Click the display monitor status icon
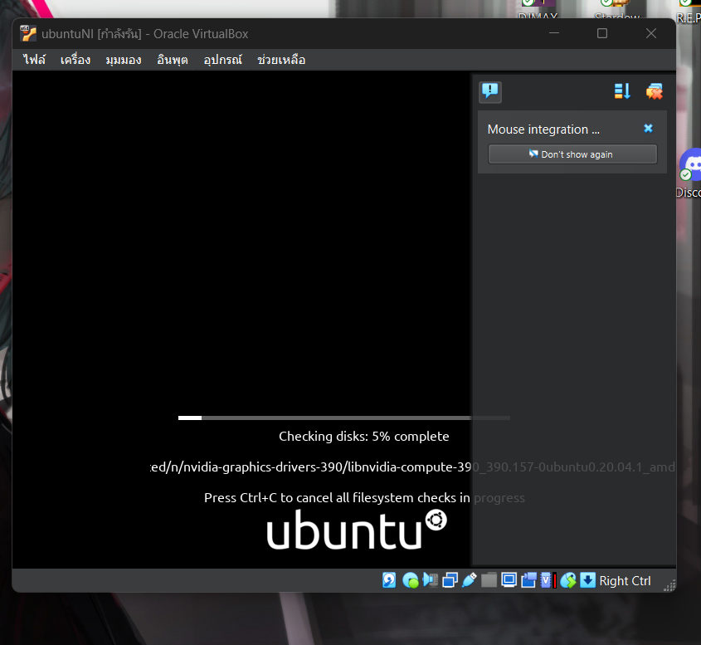 (509, 580)
